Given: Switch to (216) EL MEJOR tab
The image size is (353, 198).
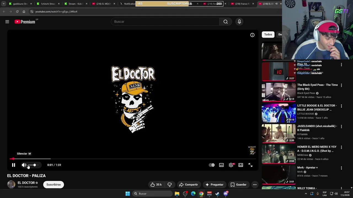Looking at the screenshot, I should (103, 4).
